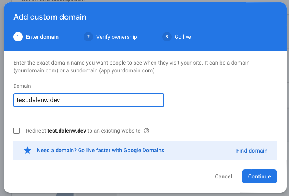Click the Add custom domain dialog title
Screen dimensions: 289x196
pos(50,17)
